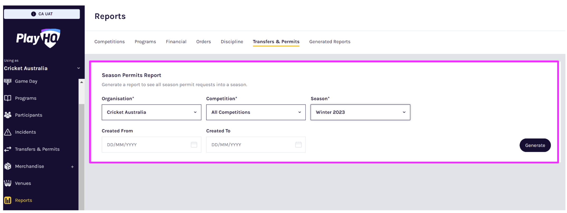Open the Season dropdown showing Winter 2023

coord(360,112)
